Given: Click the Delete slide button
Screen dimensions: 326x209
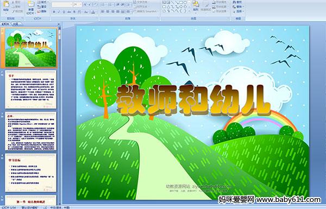Looking at the screenshot, I should pos(42,11).
